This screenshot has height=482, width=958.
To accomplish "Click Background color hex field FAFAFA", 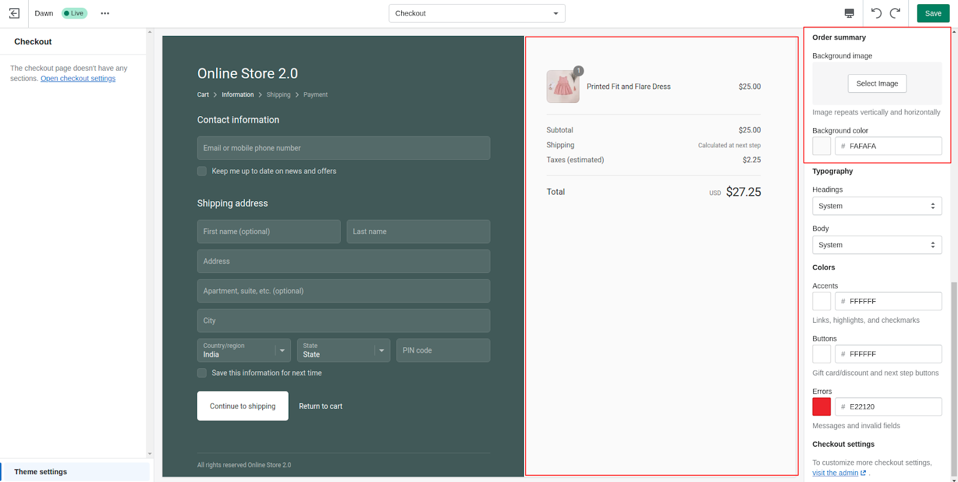I will [889, 146].
